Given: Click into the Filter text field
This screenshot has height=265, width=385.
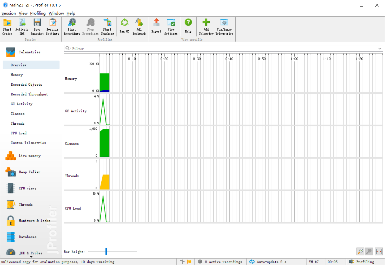Looking at the screenshot, I should pos(223,49).
